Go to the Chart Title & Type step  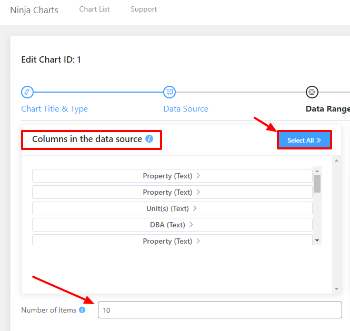(54, 109)
